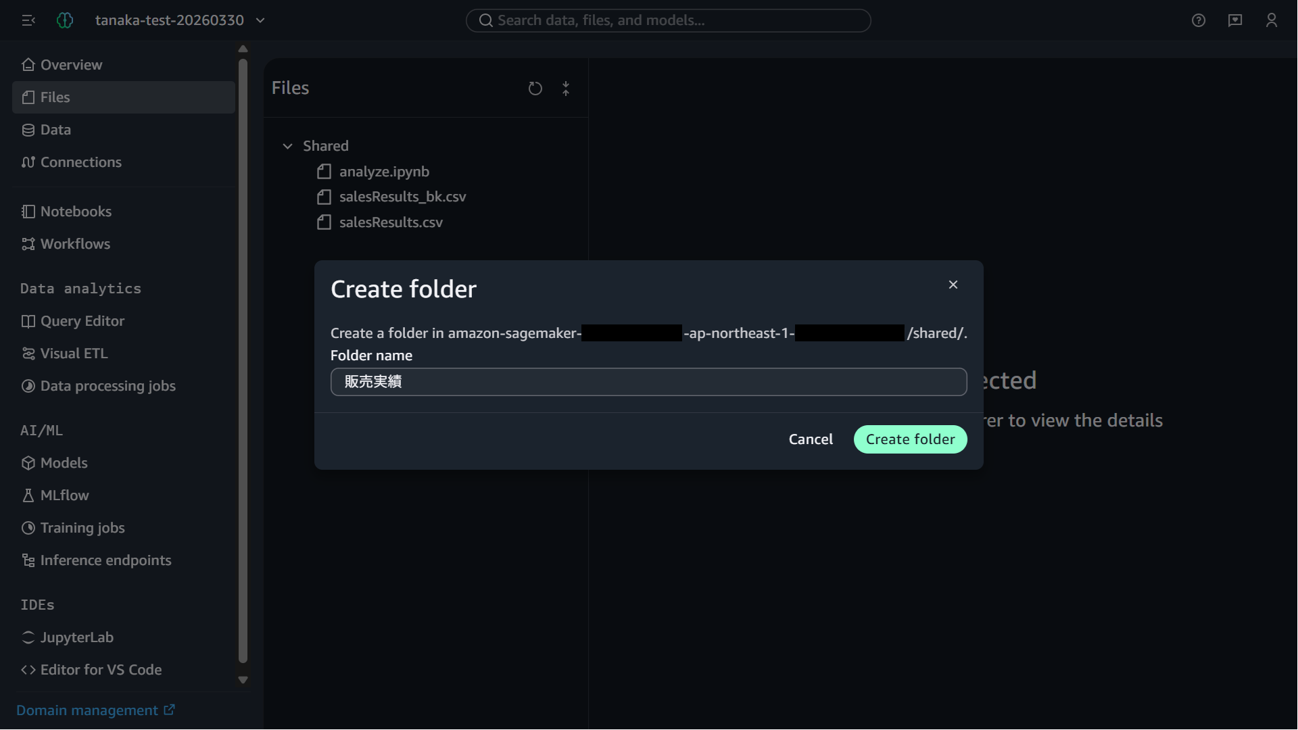This screenshot has width=1298, height=730.
Task: Collapse the left navigation menu icon
Action: coord(28,20)
